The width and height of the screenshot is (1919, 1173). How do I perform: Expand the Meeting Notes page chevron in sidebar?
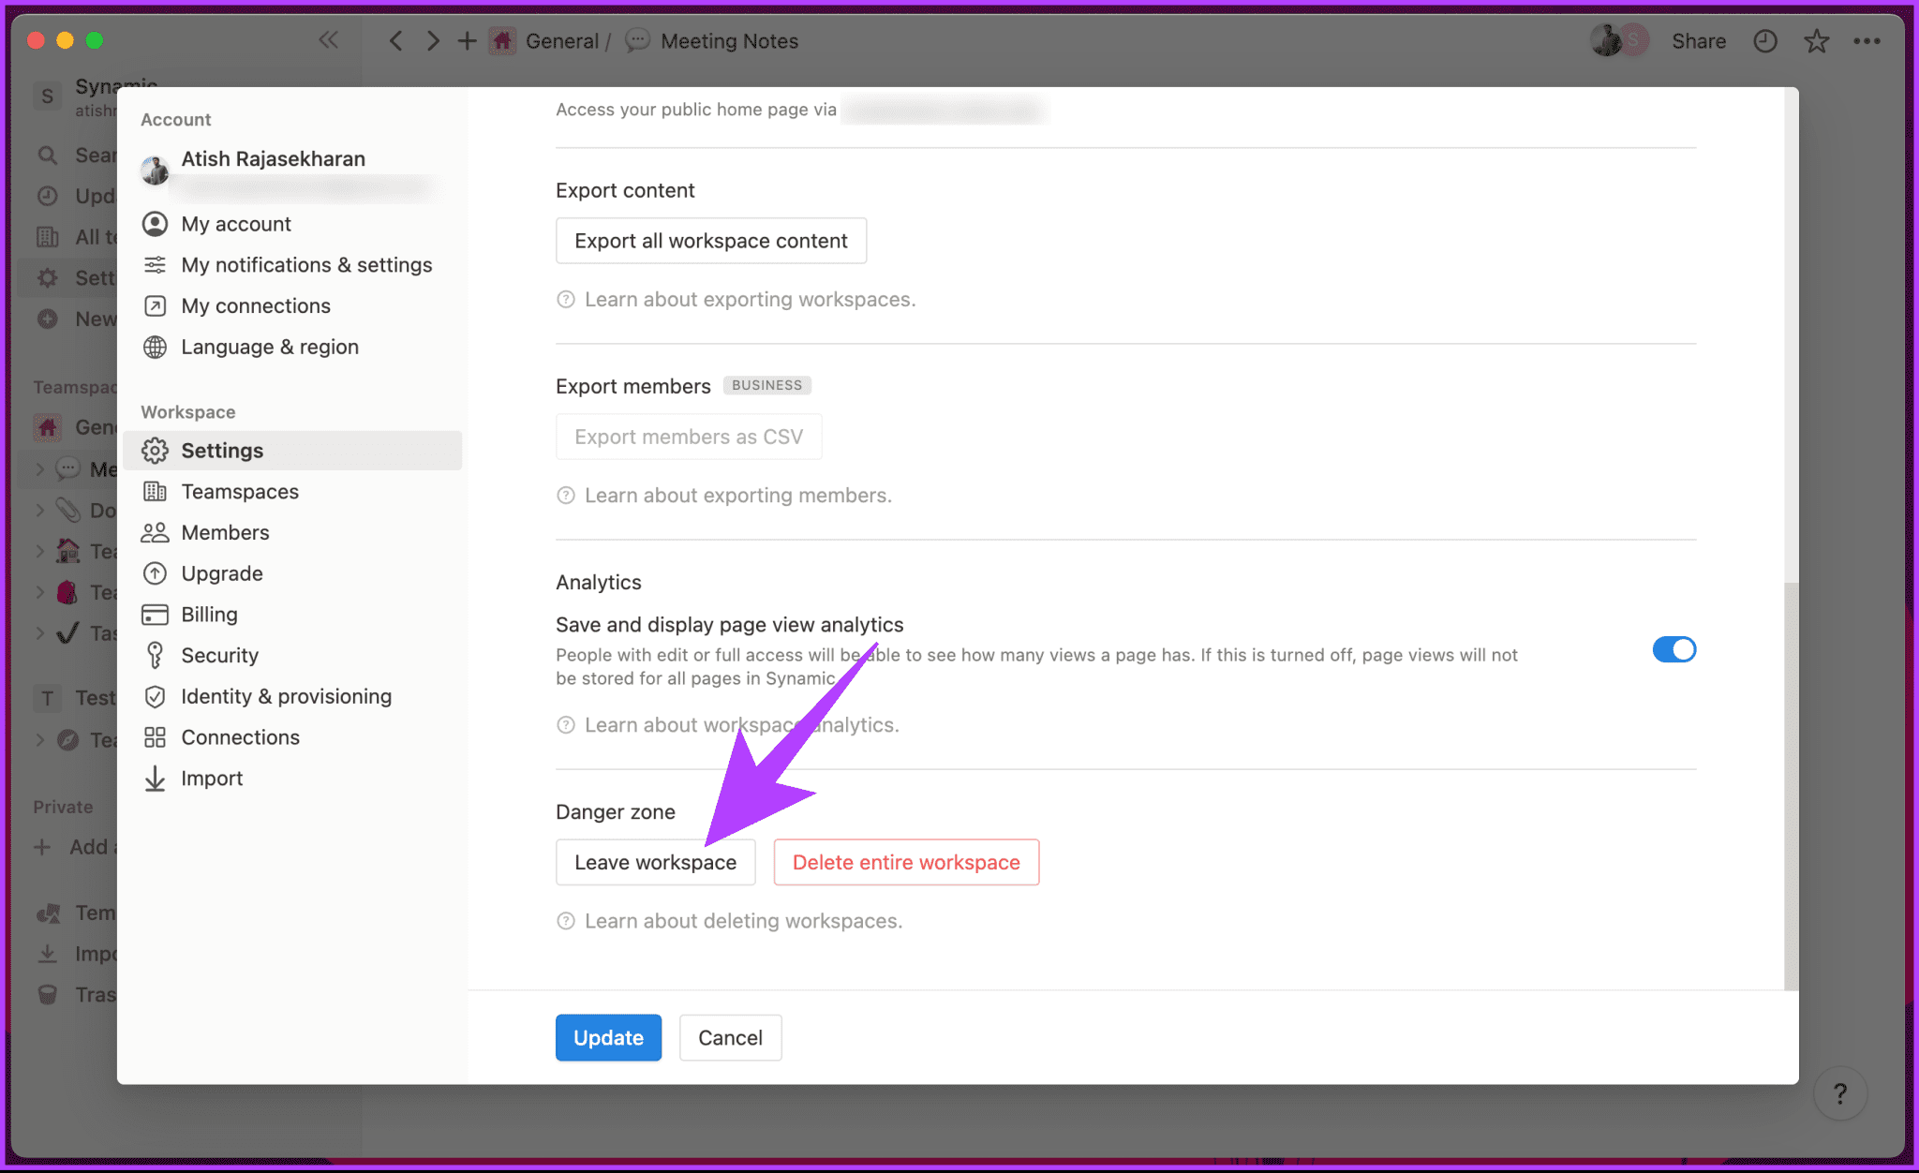click(x=39, y=468)
